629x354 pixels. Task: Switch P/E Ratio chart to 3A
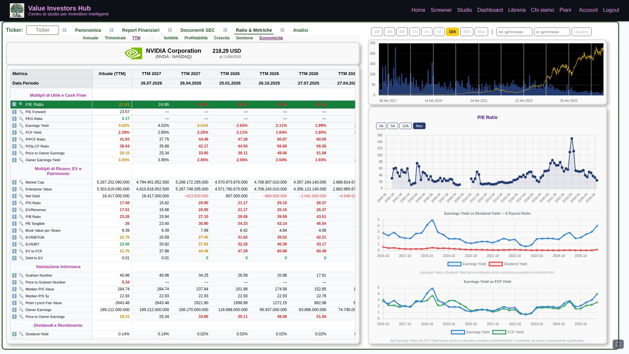(381, 126)
